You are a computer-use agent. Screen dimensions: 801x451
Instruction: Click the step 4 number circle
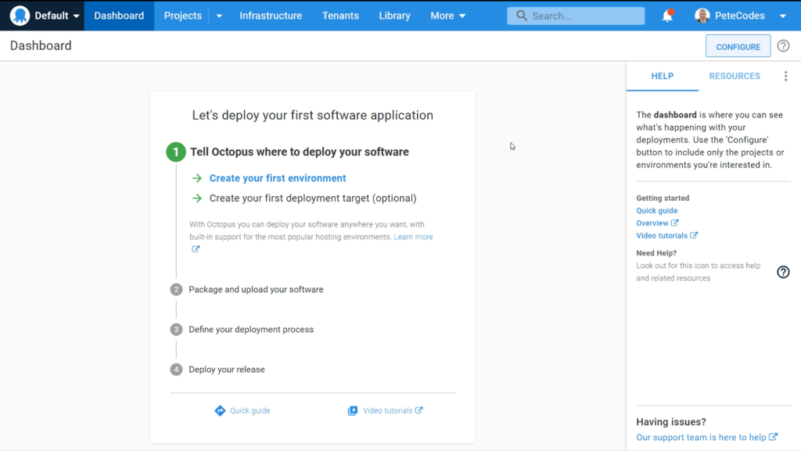pyautogui.click(x=176, y=370)
